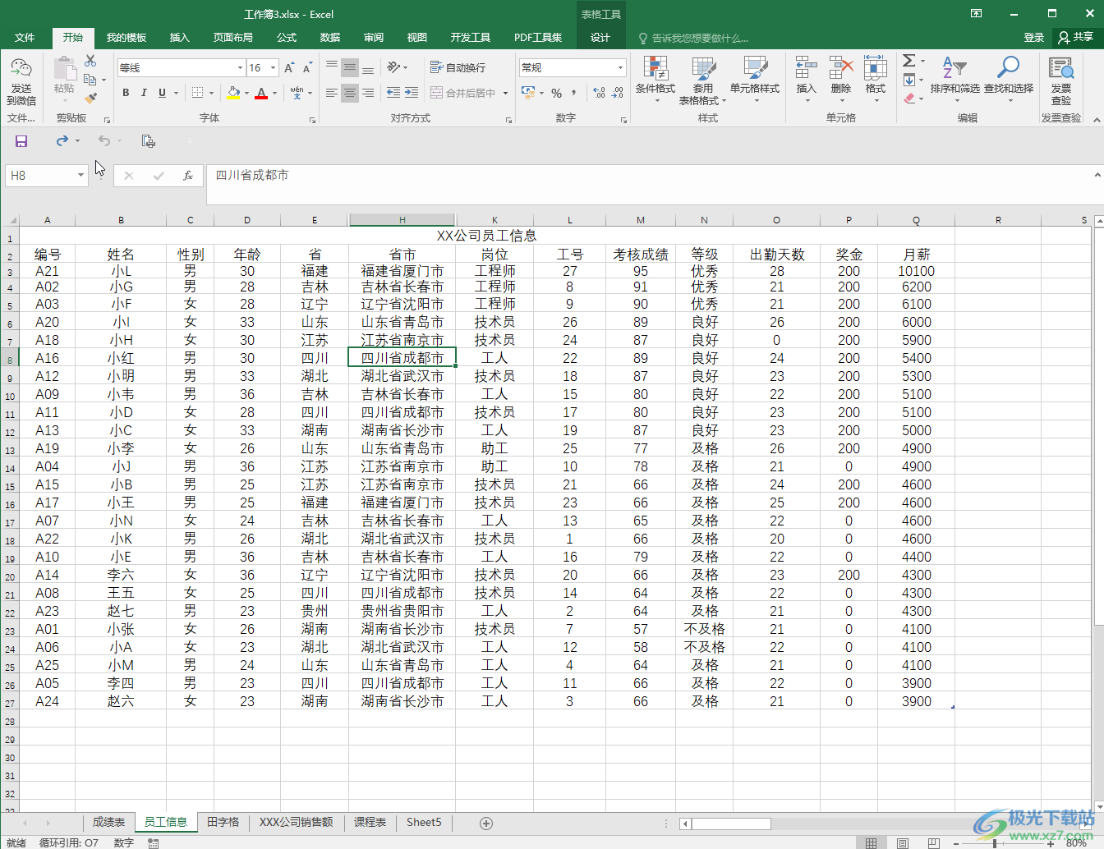The width and height of the screenshot is (1104, 849).
Task: Toggle Underline formatting
Action: click(162, 93)
